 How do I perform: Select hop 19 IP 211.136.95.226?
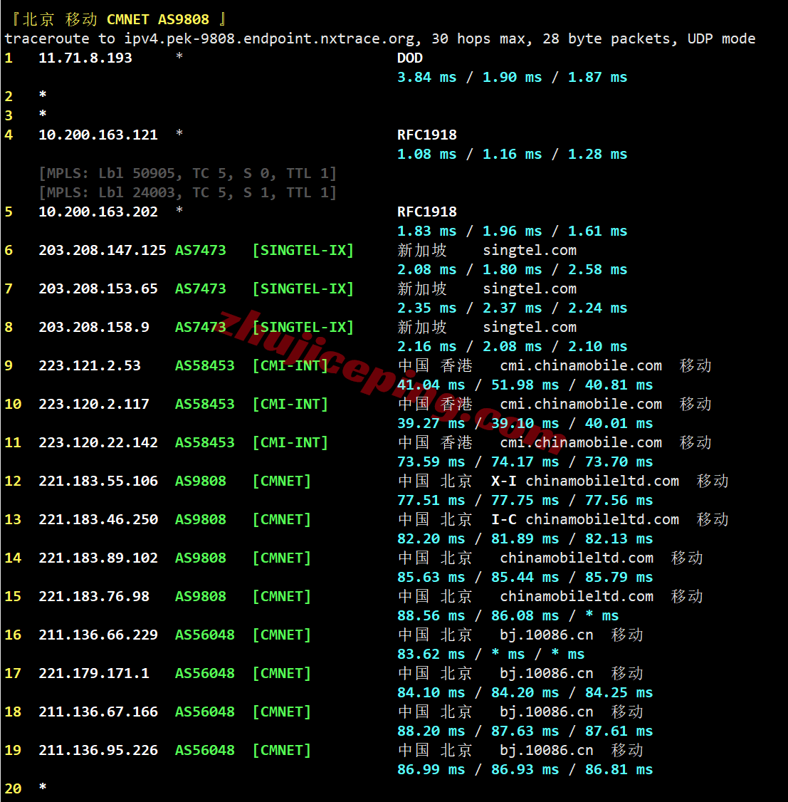click(x=98, y=750)
